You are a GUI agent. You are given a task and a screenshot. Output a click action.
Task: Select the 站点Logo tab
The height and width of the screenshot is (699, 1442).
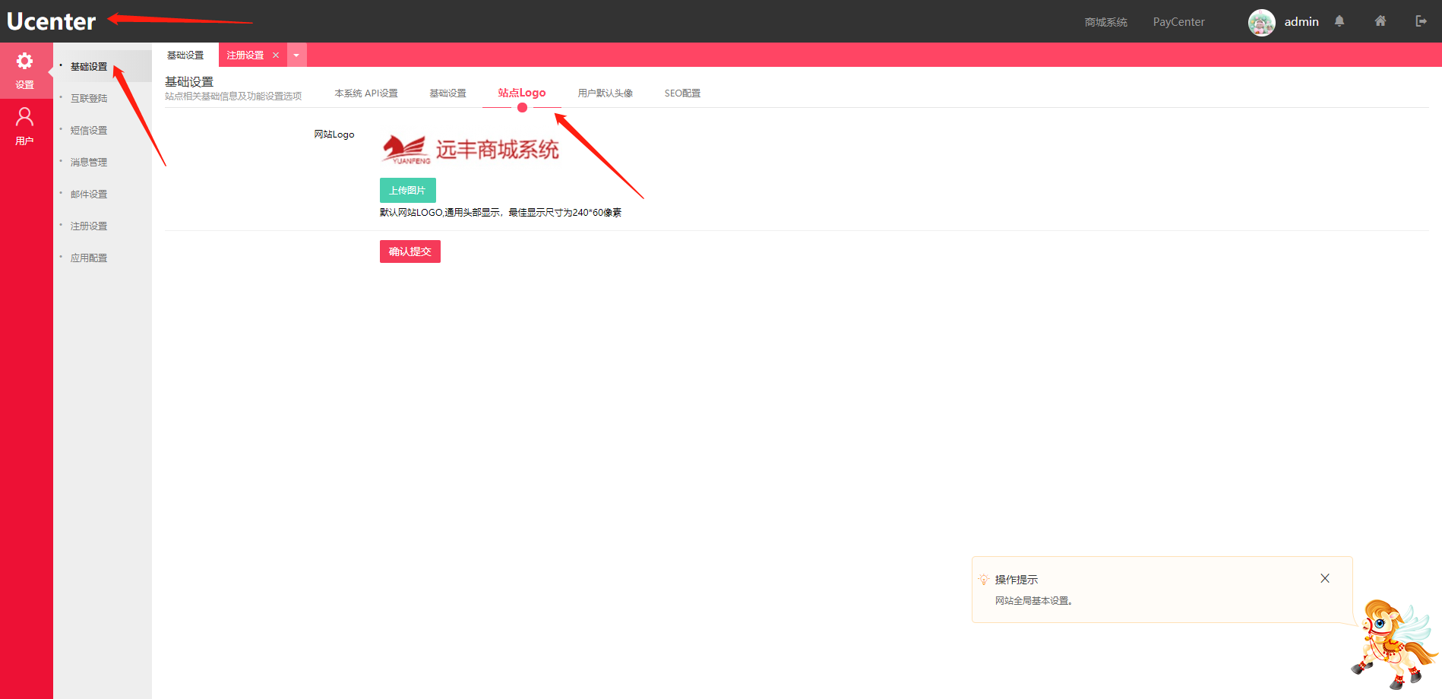pyautogui.click(x=522, y=93)
